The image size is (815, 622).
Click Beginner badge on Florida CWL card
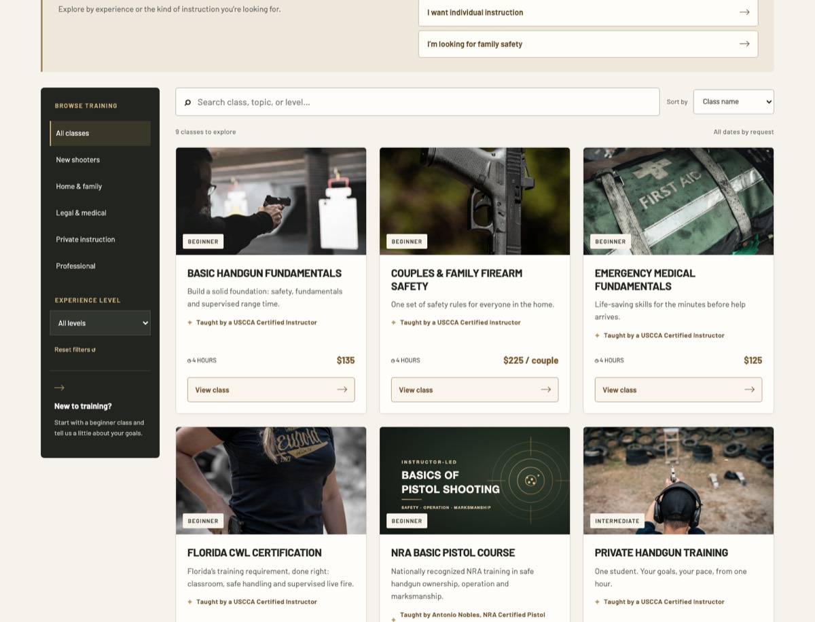(203, 521)
